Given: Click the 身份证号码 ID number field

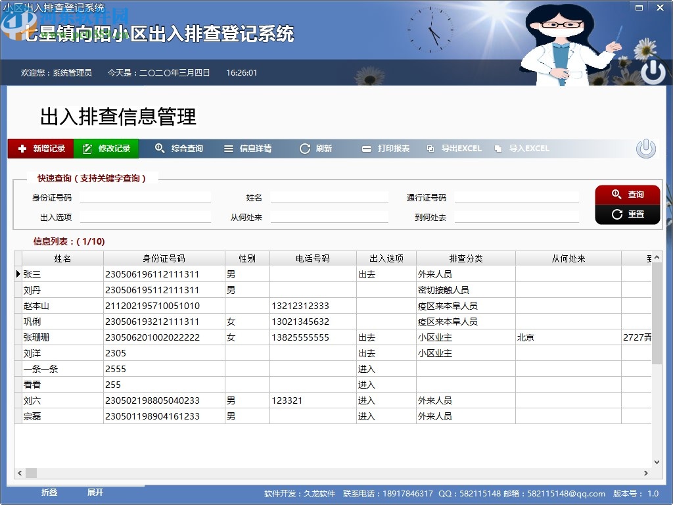Looking at the screenshot, I should (146, 196).
